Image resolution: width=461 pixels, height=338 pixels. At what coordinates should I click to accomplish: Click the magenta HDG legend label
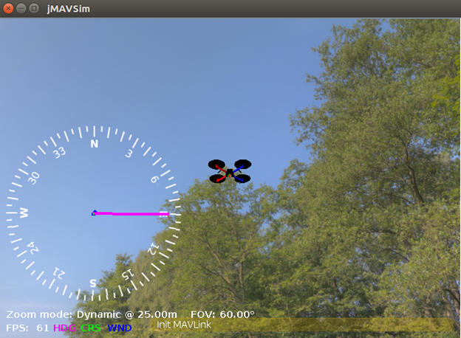tap(64, 328)
